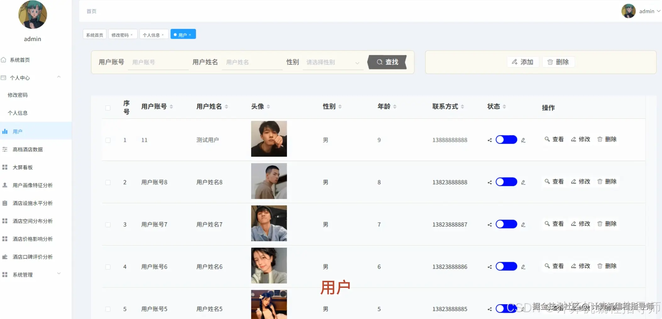Sort by 用户账号 column sort arrows
Viewport: 662px width, 319px height.
pos(171,107)
